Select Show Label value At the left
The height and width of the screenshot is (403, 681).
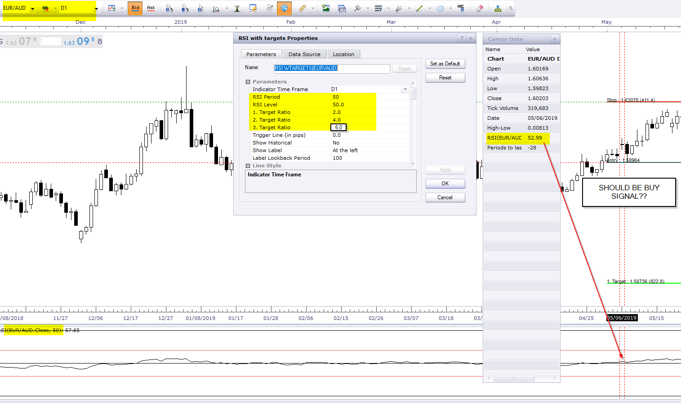pos(345,150)
